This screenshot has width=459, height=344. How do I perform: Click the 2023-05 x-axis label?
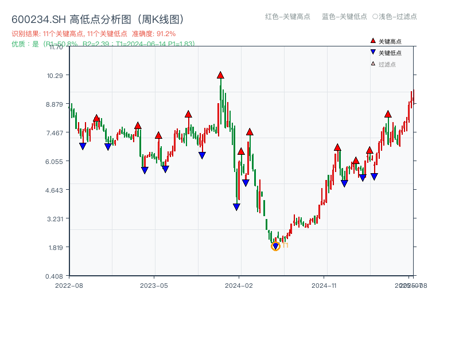[154, 286]
